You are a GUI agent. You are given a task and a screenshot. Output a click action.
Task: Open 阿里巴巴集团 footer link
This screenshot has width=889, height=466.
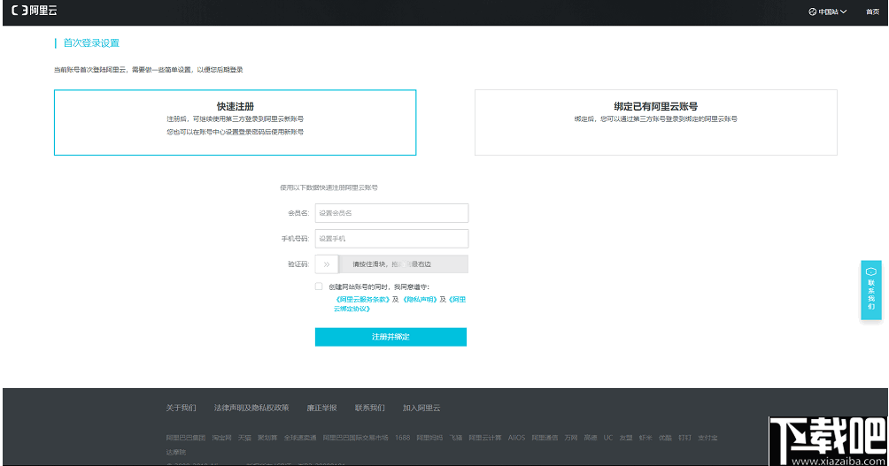[x=185, y=438]
